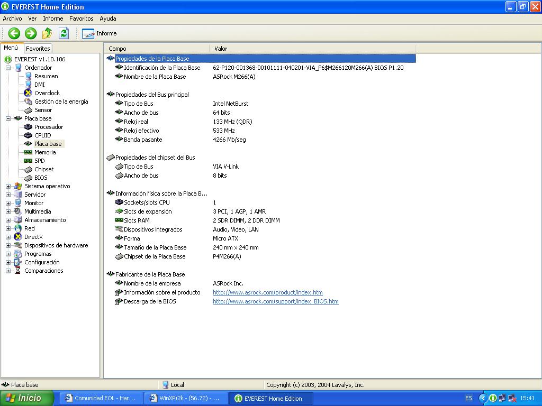Click the ES language indicator in taskbar
The width and height of the screenshot is (542, 406).
click(x=468, y=398)
